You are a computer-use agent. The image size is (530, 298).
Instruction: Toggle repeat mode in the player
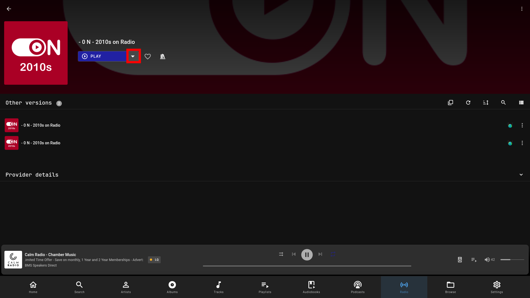point(333,254)
